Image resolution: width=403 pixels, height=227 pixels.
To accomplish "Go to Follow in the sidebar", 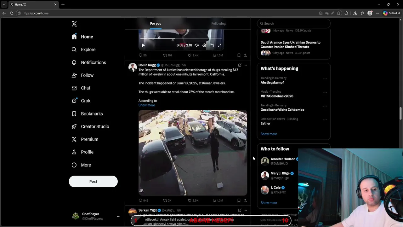I will click(82, 75).
